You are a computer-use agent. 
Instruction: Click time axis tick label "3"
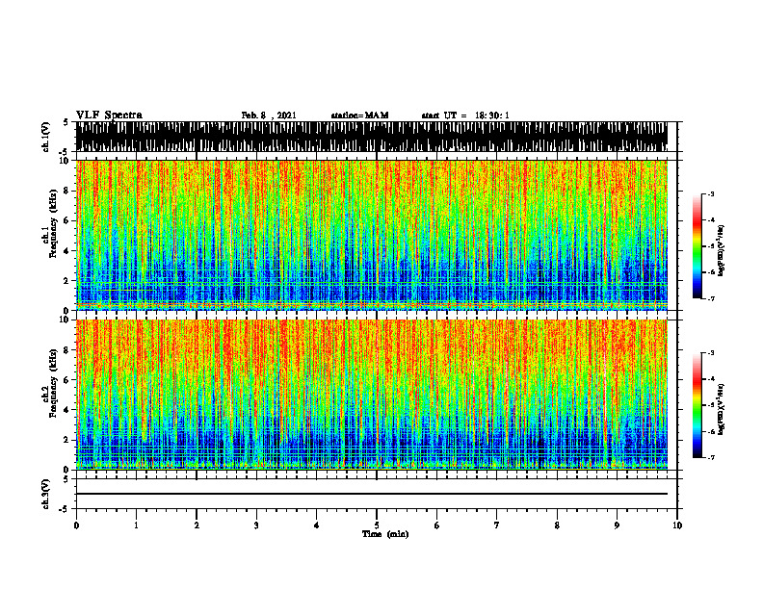click(x=256, y=525)
